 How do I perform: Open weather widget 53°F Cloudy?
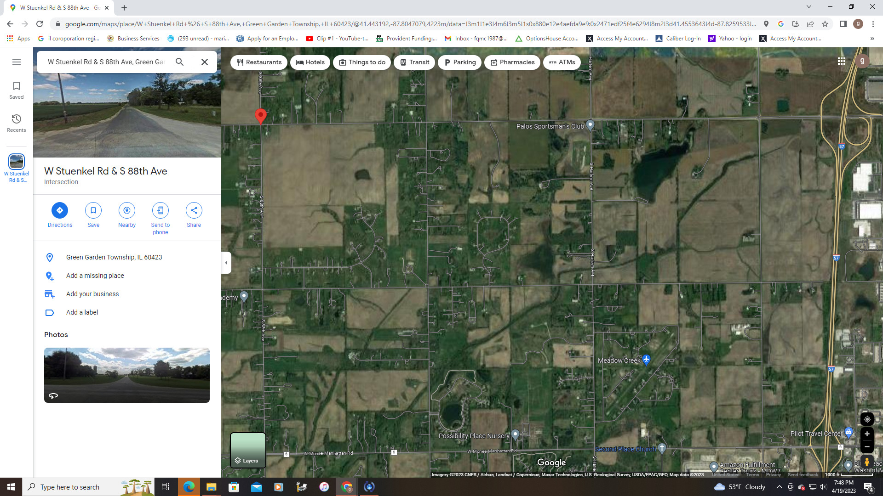click(x=740, y=487)
